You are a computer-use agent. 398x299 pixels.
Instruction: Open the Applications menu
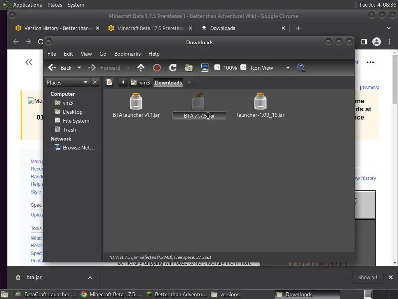[28, 5]
